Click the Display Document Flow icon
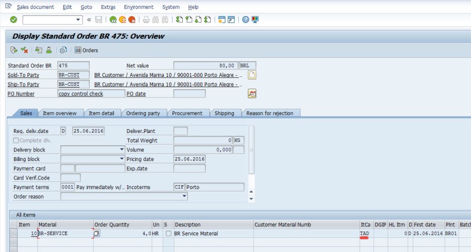The height and width of the screenshot is (252, 471). pos(14,50)
